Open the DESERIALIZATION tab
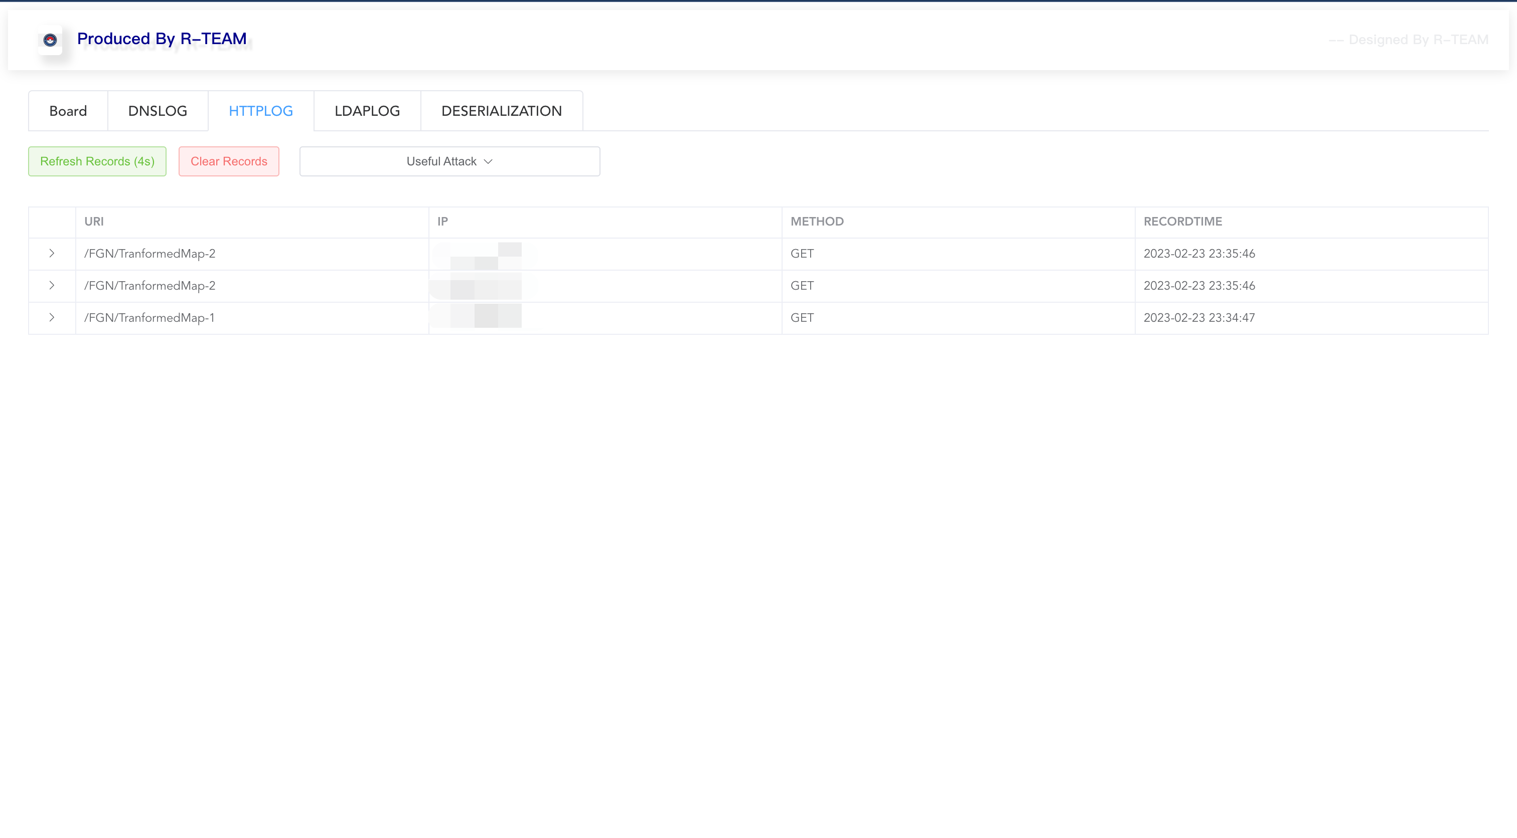 (502, 111)
